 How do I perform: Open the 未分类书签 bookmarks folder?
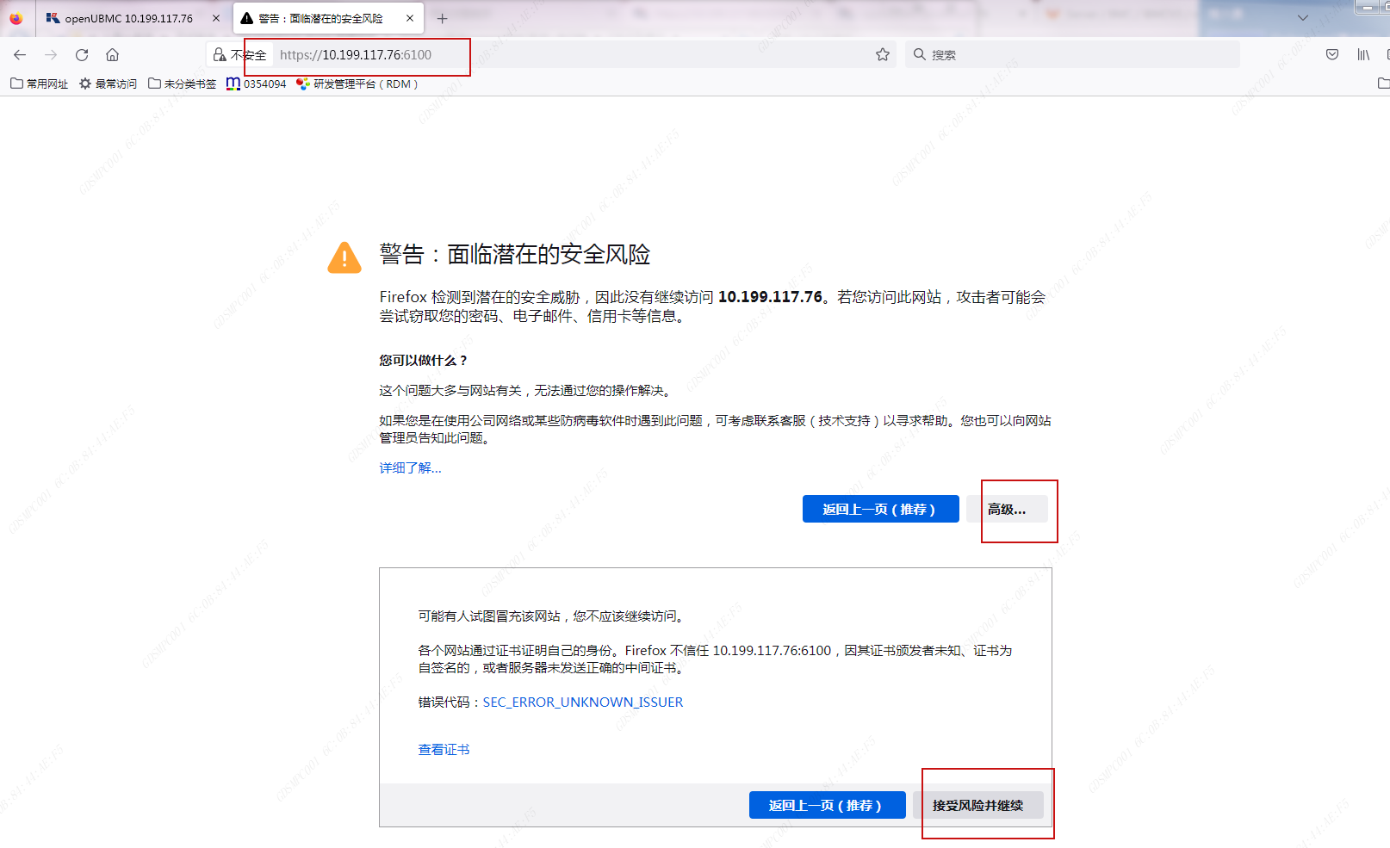pyautogui.click(x=182, y=84)
